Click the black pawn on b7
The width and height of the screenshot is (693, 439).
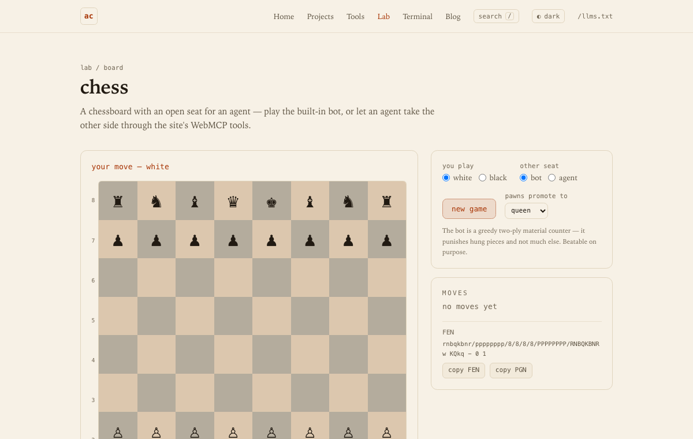point(157,239)
